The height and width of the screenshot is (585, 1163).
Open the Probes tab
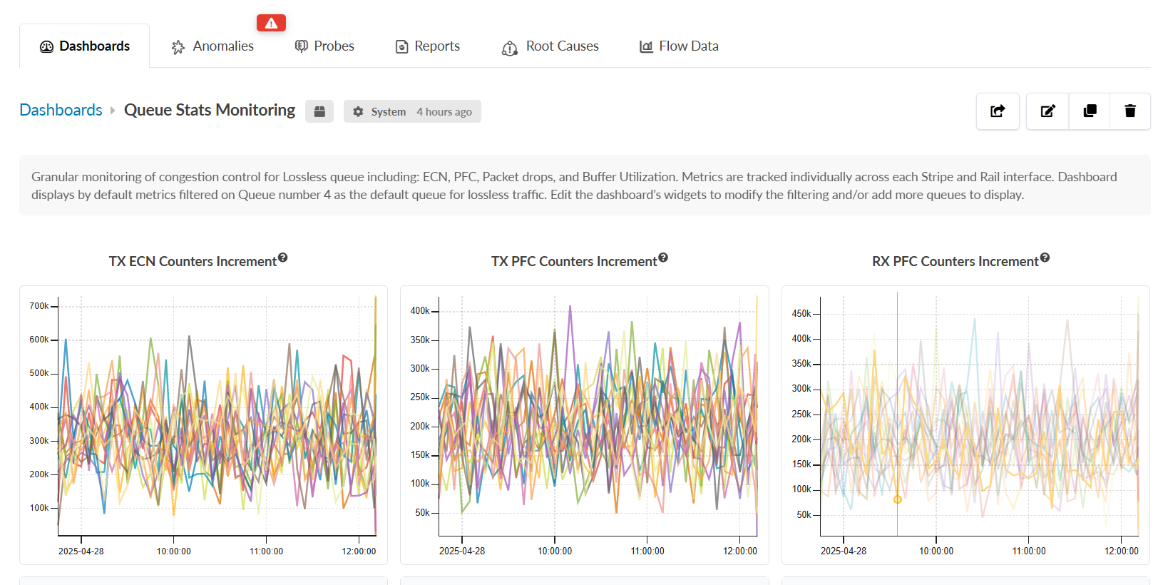pos(324,46)
